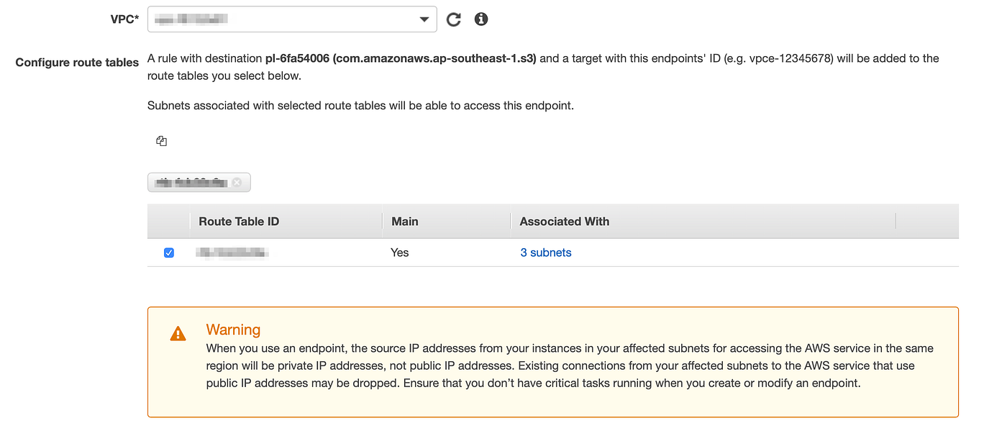The height and width of the screenshot is (431, 1007).
Task: Click the info icon beside the VPC dropdown
Action: (480, 19)
